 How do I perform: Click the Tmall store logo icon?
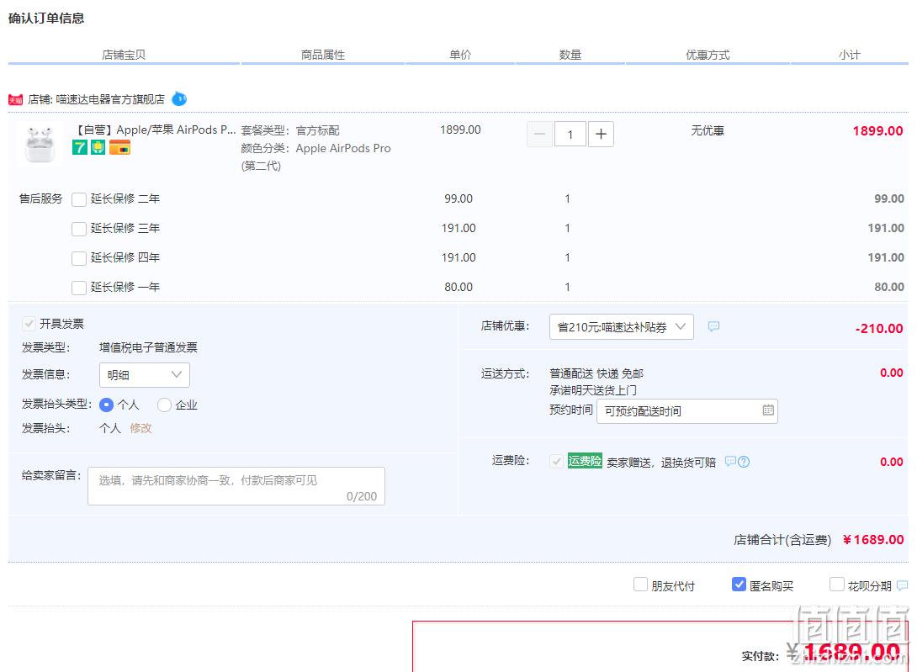point(15,100)
